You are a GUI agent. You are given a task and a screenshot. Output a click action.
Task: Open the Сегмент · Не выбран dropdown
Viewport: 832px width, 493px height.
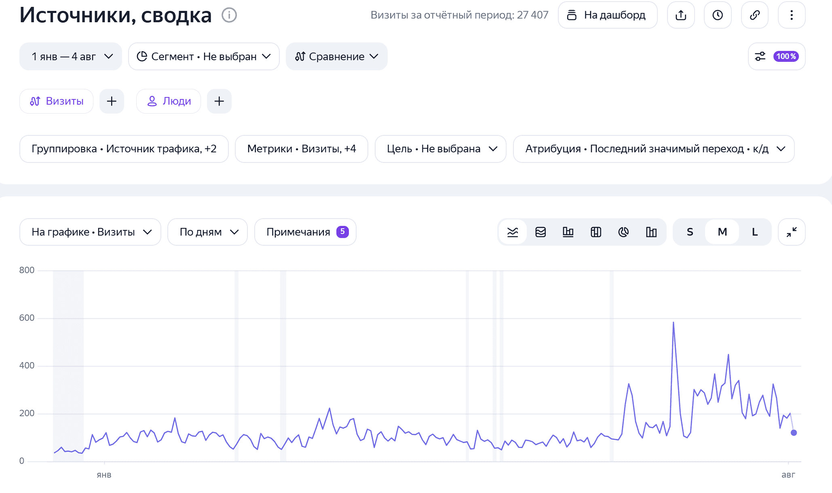204,57
